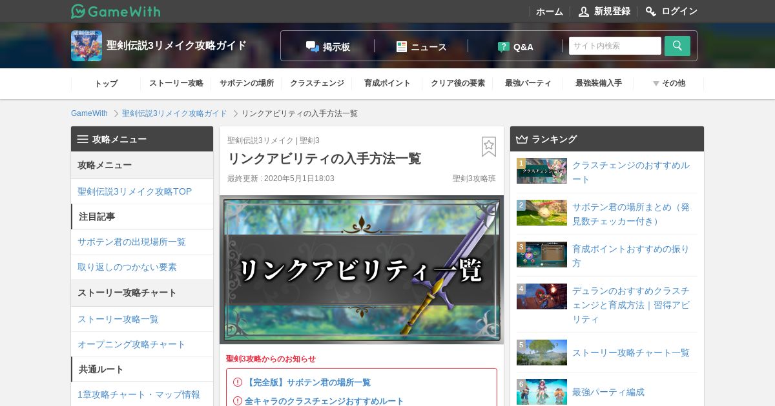Open the ストーリー攻略 navigation tab

coord(176,83)
